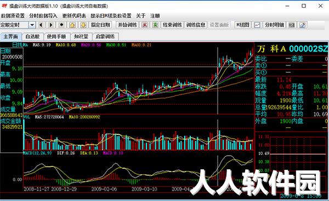Click the 2008-11-27 date axis label
This screenshot has height=201, width=329.
point(37,190)
